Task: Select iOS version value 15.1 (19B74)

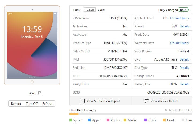Action: pos(119,18)
